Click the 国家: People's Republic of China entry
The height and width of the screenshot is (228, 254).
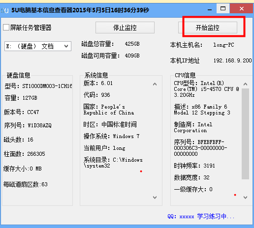[x=109, y=110]
